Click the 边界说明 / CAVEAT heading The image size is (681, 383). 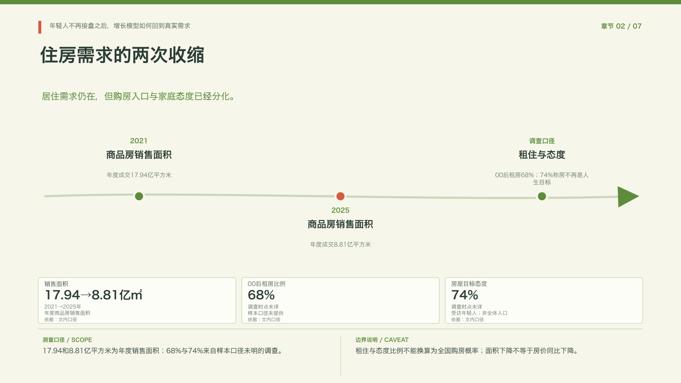(382, 340)
